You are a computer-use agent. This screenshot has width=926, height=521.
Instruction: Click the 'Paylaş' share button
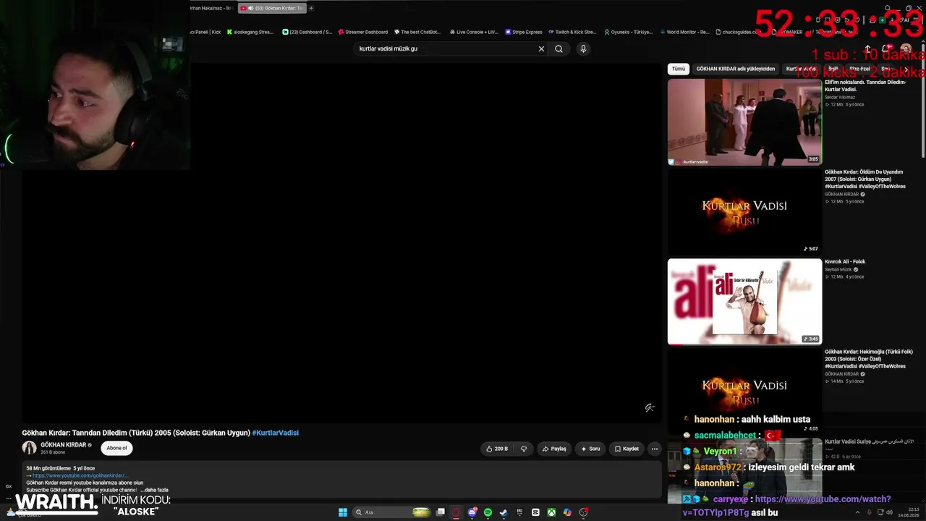click(554, 449)
